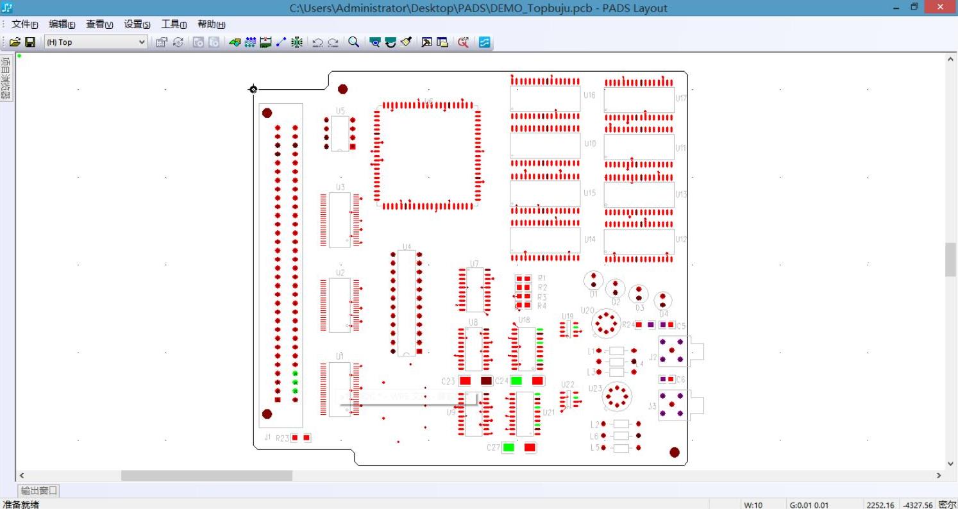Toggle the Design toolbar button
Screen dimensions: 958x509
pos(250,42)
